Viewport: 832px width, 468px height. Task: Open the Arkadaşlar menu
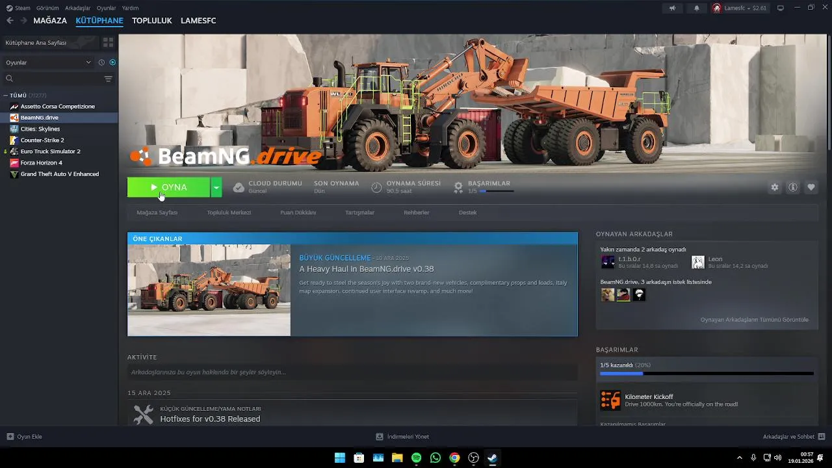click(78, 8)
